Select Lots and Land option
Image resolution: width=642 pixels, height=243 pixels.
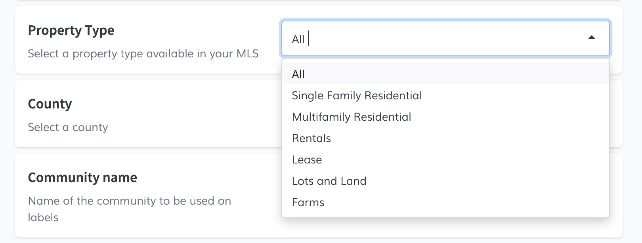(x=329, y=181)
